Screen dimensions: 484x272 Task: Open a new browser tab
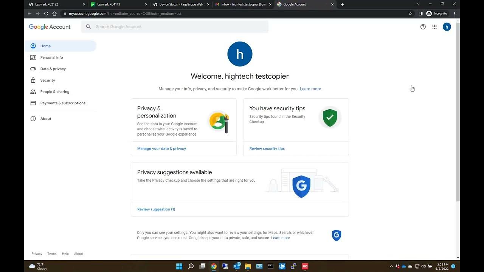(x=342, y=5)
